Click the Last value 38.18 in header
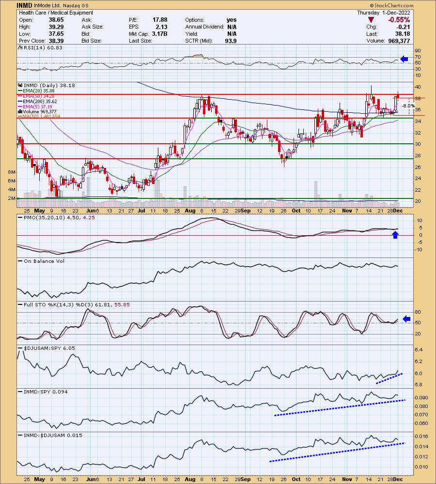This screenshot has width=436, height=484. pyautogui.click(x=403, y=34)
